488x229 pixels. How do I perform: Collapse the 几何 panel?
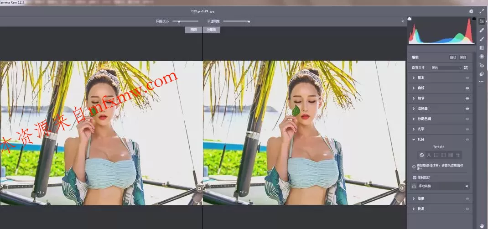[414, 140]
